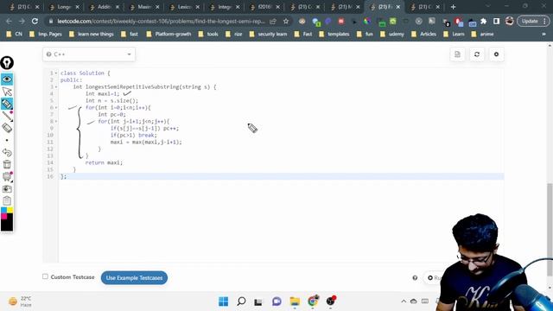
Task: Click the page vertical scrollbar
Action: pos(550,230)
